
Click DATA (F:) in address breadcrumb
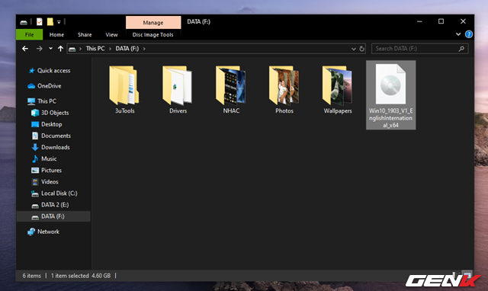[127, 49]
